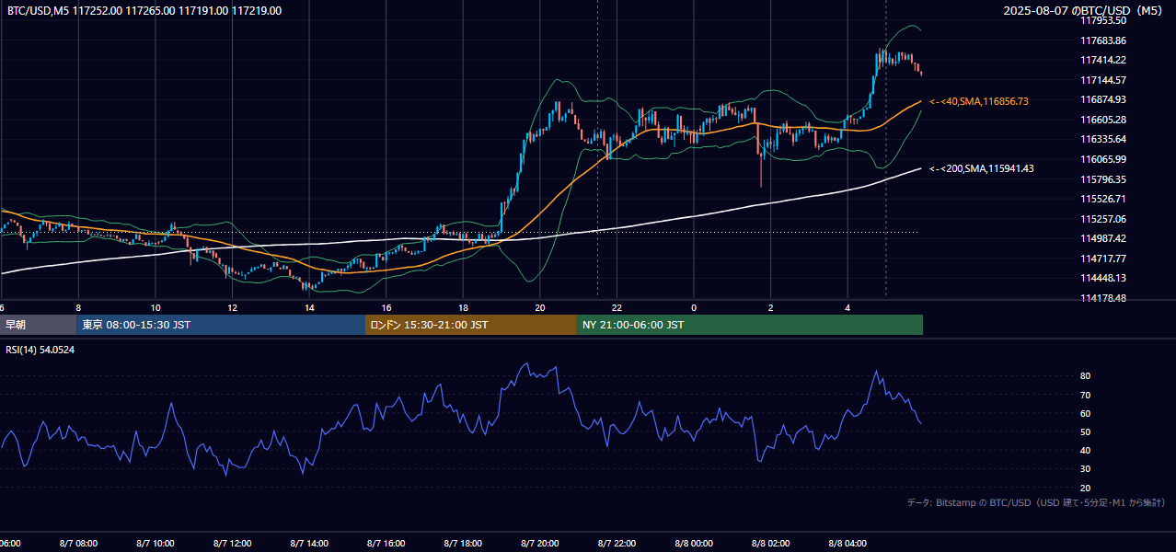1176x552 pixels.
Task: Click the hour label 22 under the price chart
Action: (x=617, y=307)
